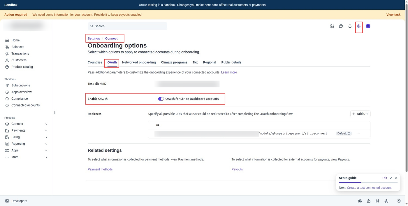Click the Home house icon in sidebar
Image resolution: width=408 pixels, height=206 pixels.
click(7, 40)
